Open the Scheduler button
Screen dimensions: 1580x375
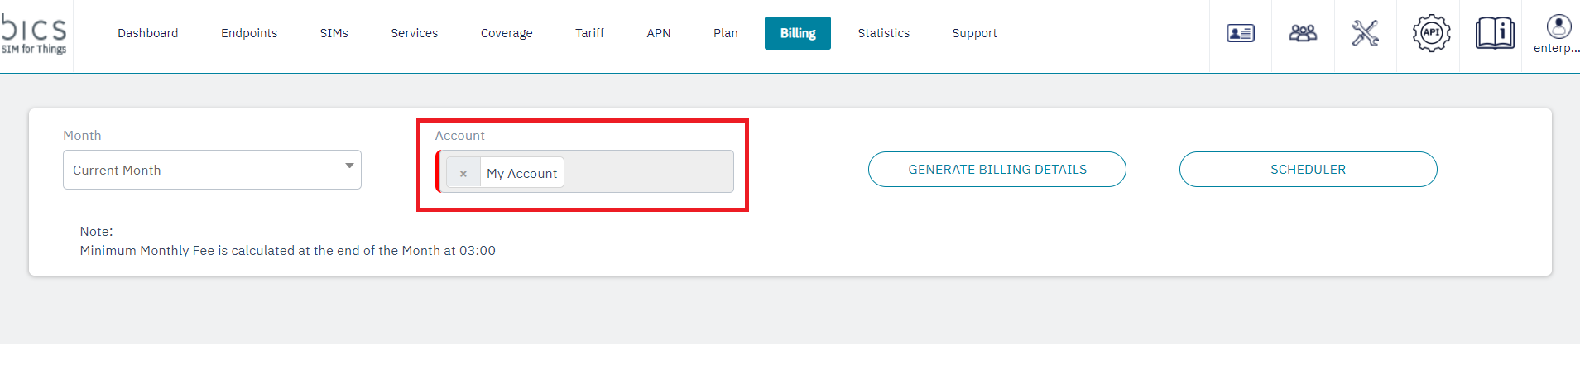(x=1308, y=170)
